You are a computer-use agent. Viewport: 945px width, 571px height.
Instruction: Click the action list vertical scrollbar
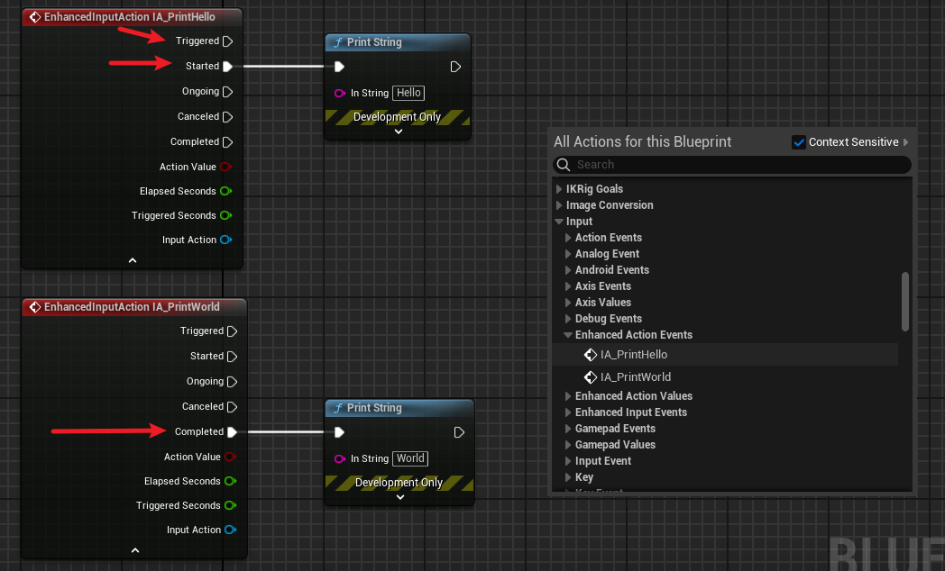click(904, 302)
